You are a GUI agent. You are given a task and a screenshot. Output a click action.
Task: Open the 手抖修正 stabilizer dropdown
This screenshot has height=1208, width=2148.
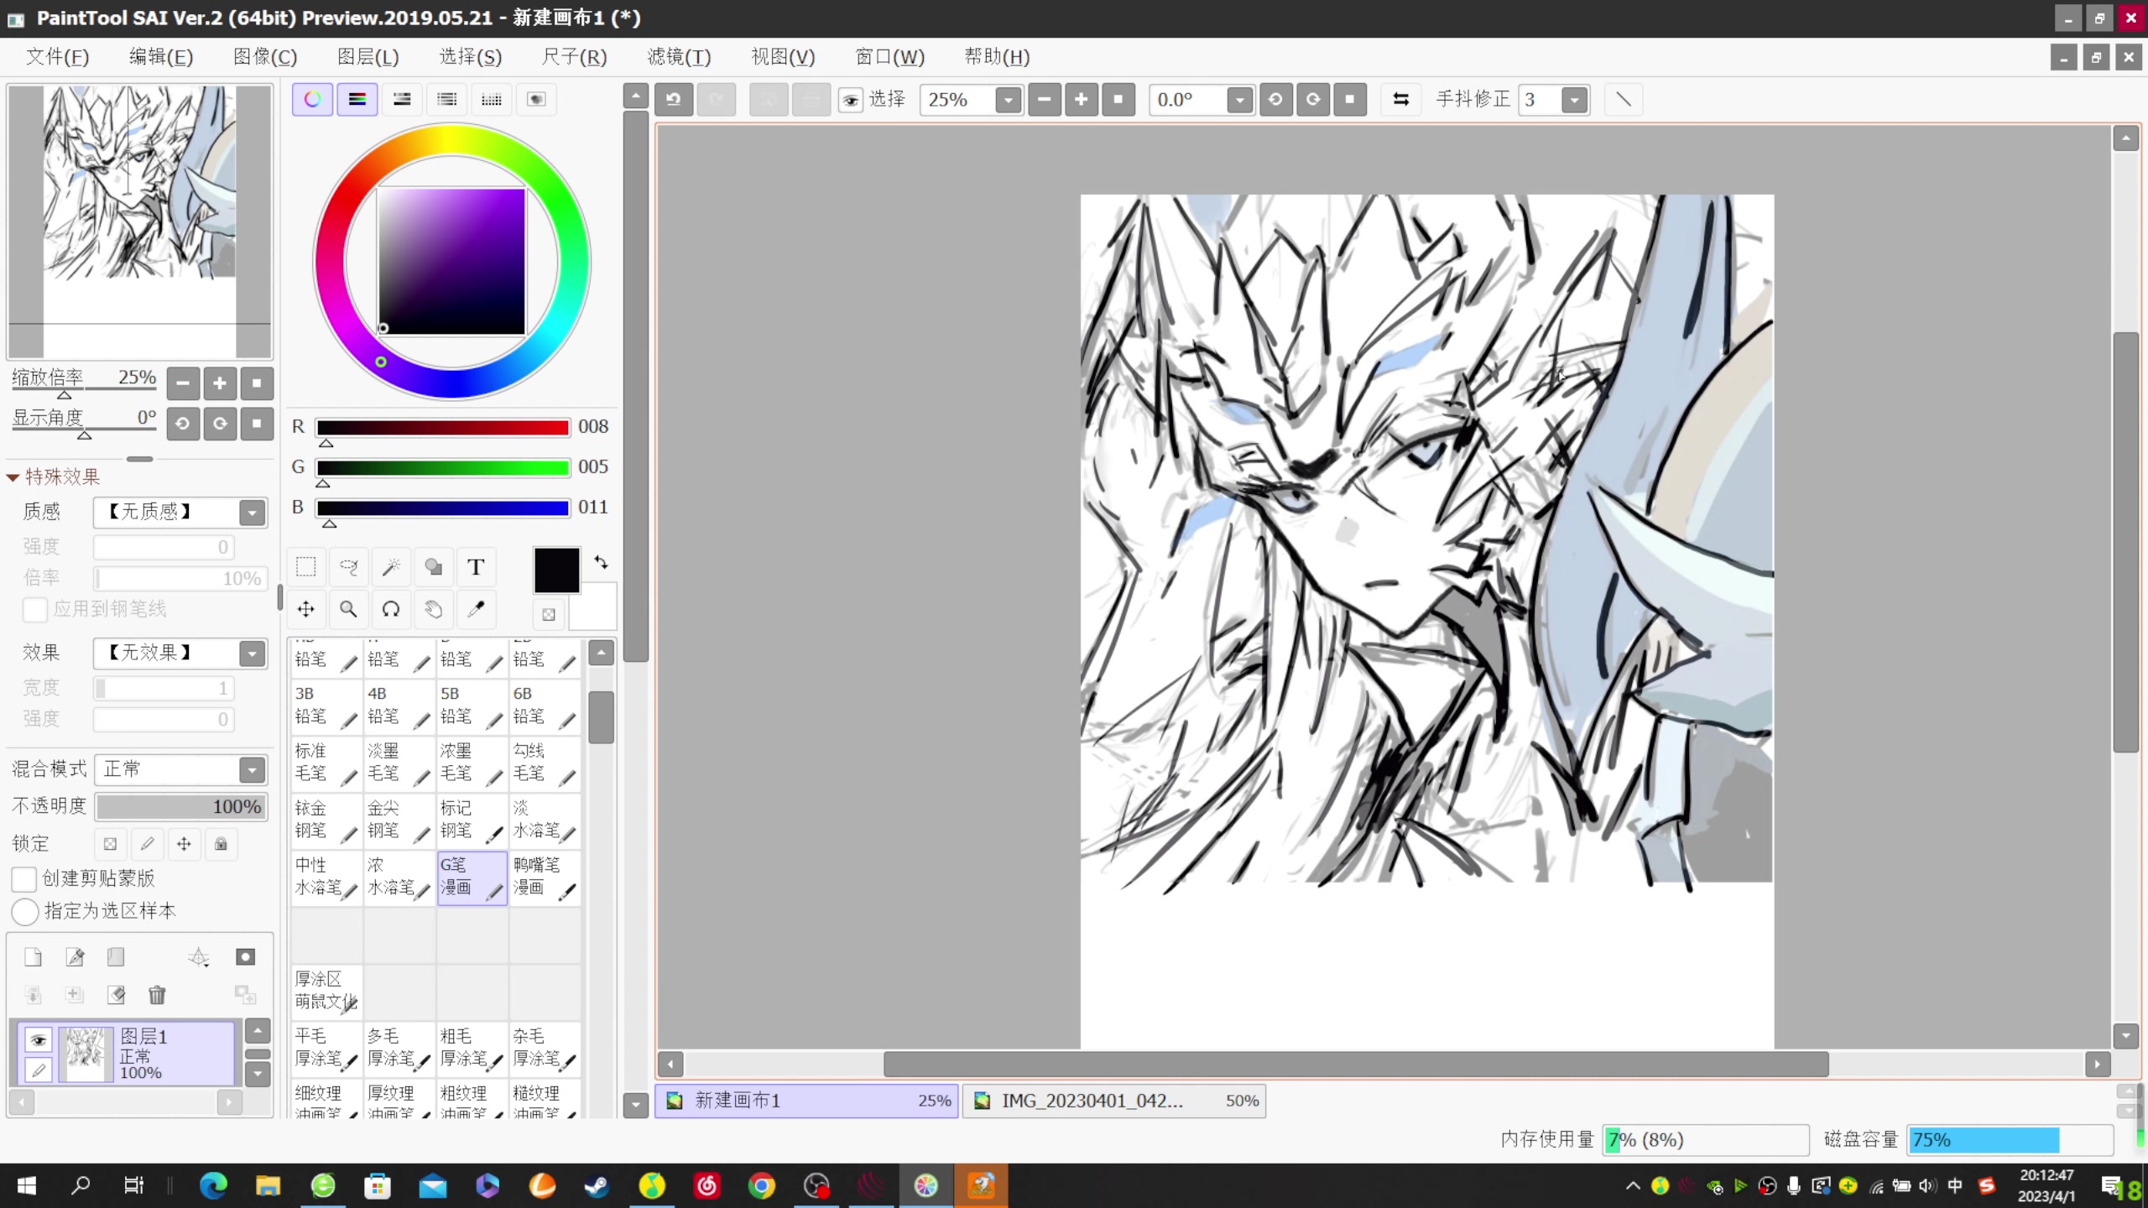[x=1575, y=100]
